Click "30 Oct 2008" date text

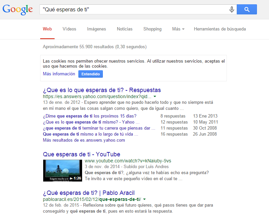[205, 128]
